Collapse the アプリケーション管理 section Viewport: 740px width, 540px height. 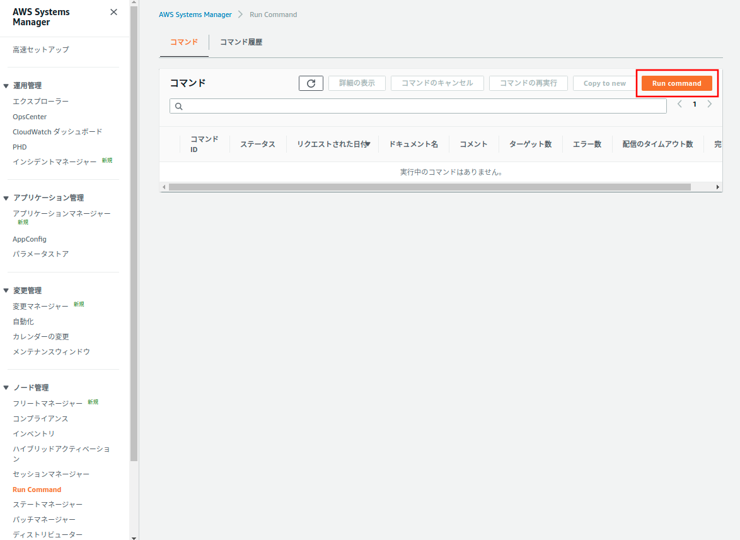(6, 198)
